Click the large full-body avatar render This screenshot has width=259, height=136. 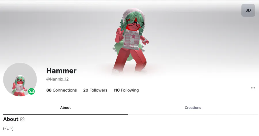[130, 41]
